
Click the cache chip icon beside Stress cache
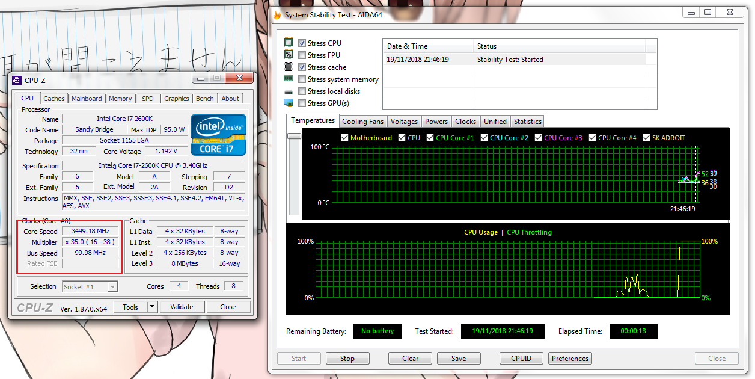[289, 67]
